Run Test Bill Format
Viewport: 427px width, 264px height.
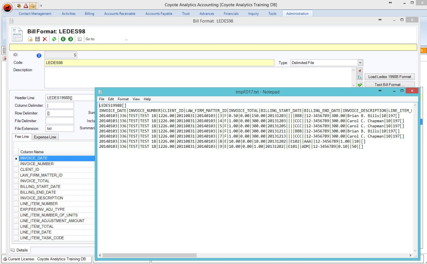pyautogui.click(x=390, y=85)
